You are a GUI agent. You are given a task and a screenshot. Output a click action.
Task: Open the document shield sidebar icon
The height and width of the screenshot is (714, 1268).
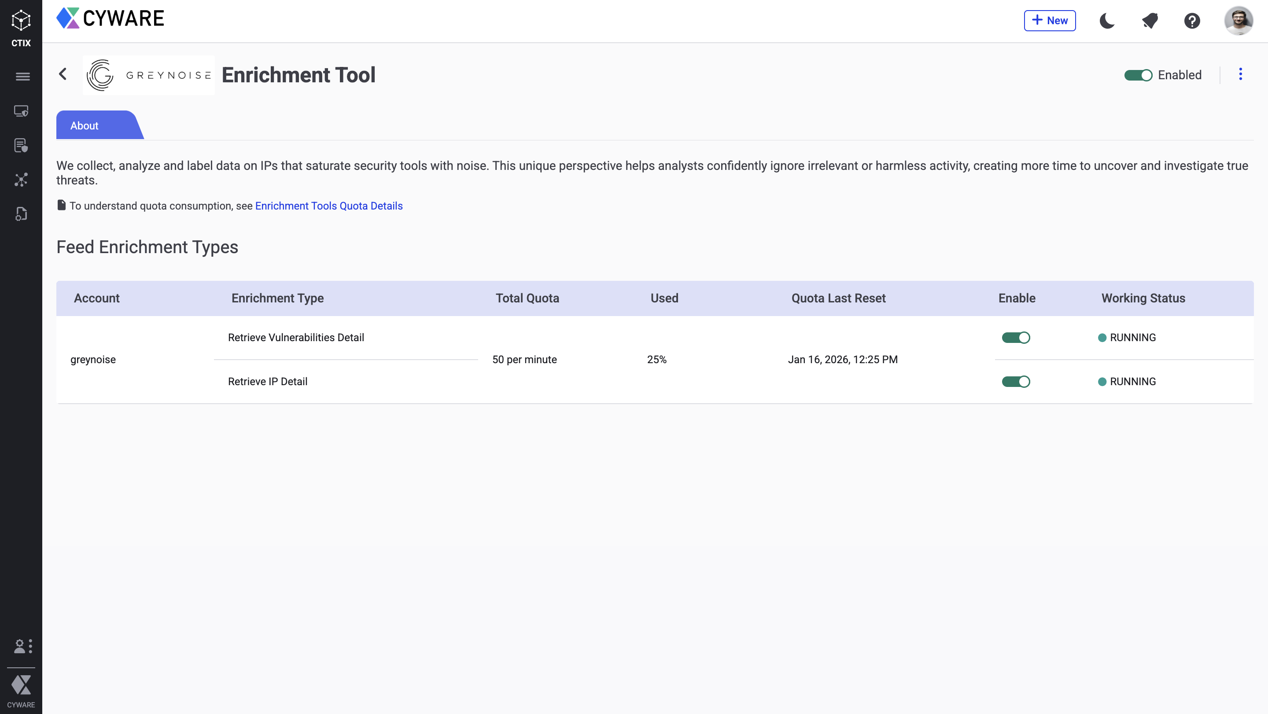[x=21, y=146]
